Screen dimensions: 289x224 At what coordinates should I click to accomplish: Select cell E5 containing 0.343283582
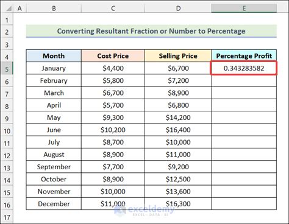tap(244, 68)
